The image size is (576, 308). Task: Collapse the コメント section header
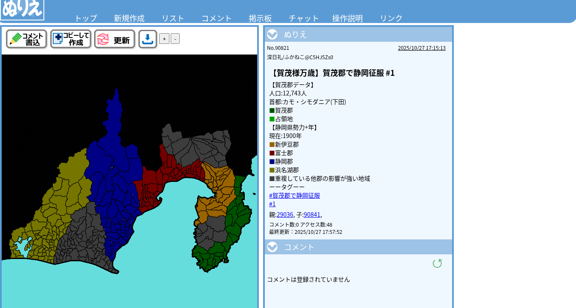coord(272,247)
